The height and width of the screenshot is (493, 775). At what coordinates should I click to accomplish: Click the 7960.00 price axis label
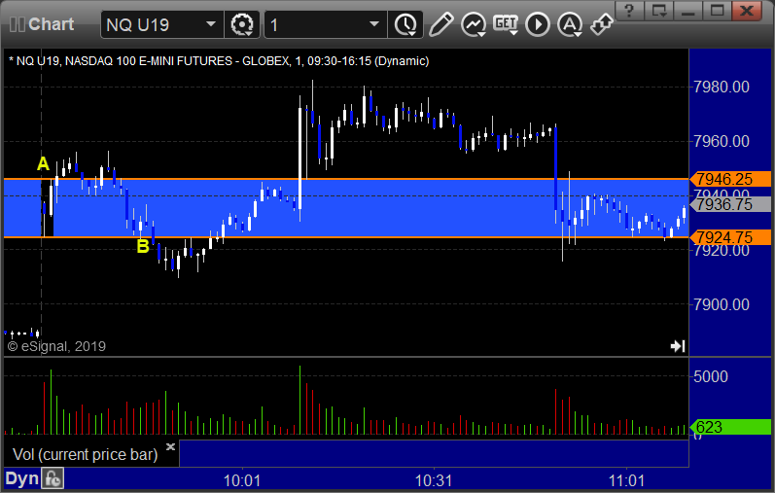[722, 141]
